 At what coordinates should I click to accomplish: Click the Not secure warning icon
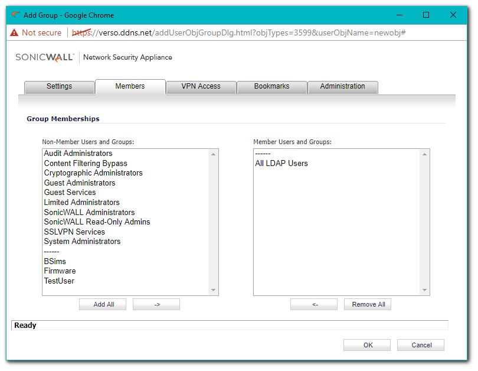(14, 33)
